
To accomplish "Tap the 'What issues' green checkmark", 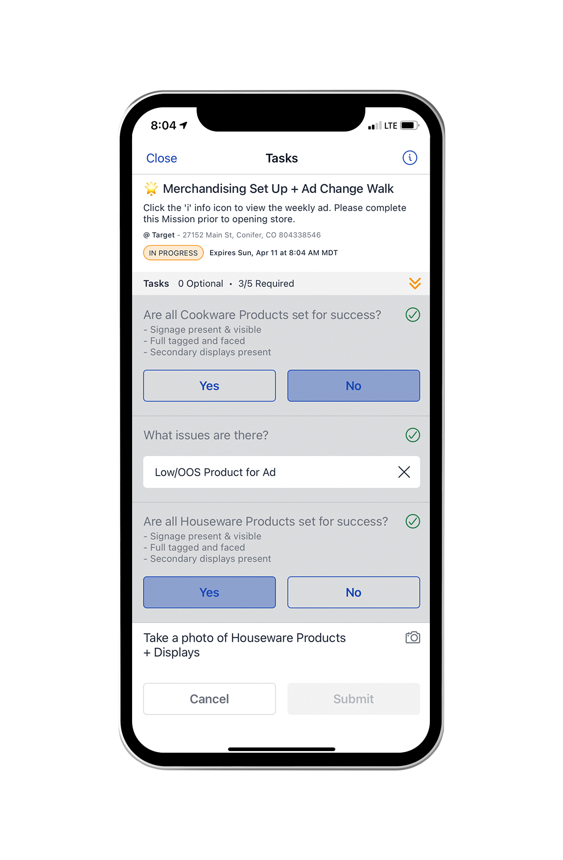I will click(x=412, y=435).
